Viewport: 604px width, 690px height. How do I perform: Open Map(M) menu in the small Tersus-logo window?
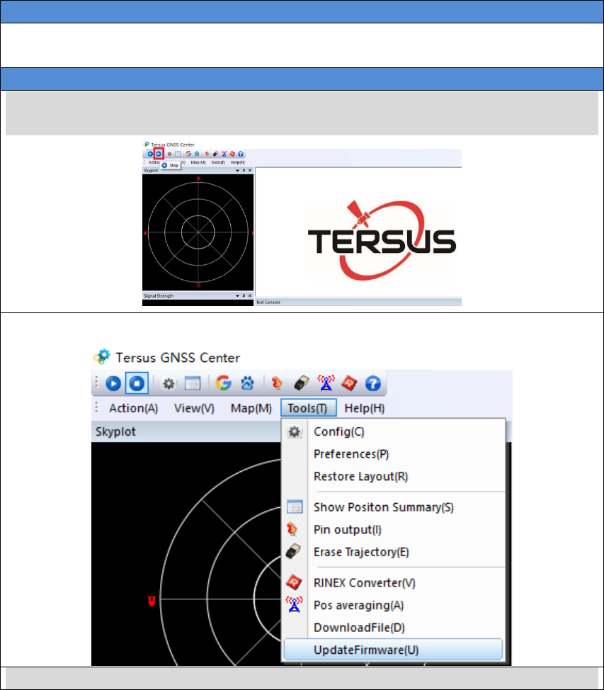(198, 162)
